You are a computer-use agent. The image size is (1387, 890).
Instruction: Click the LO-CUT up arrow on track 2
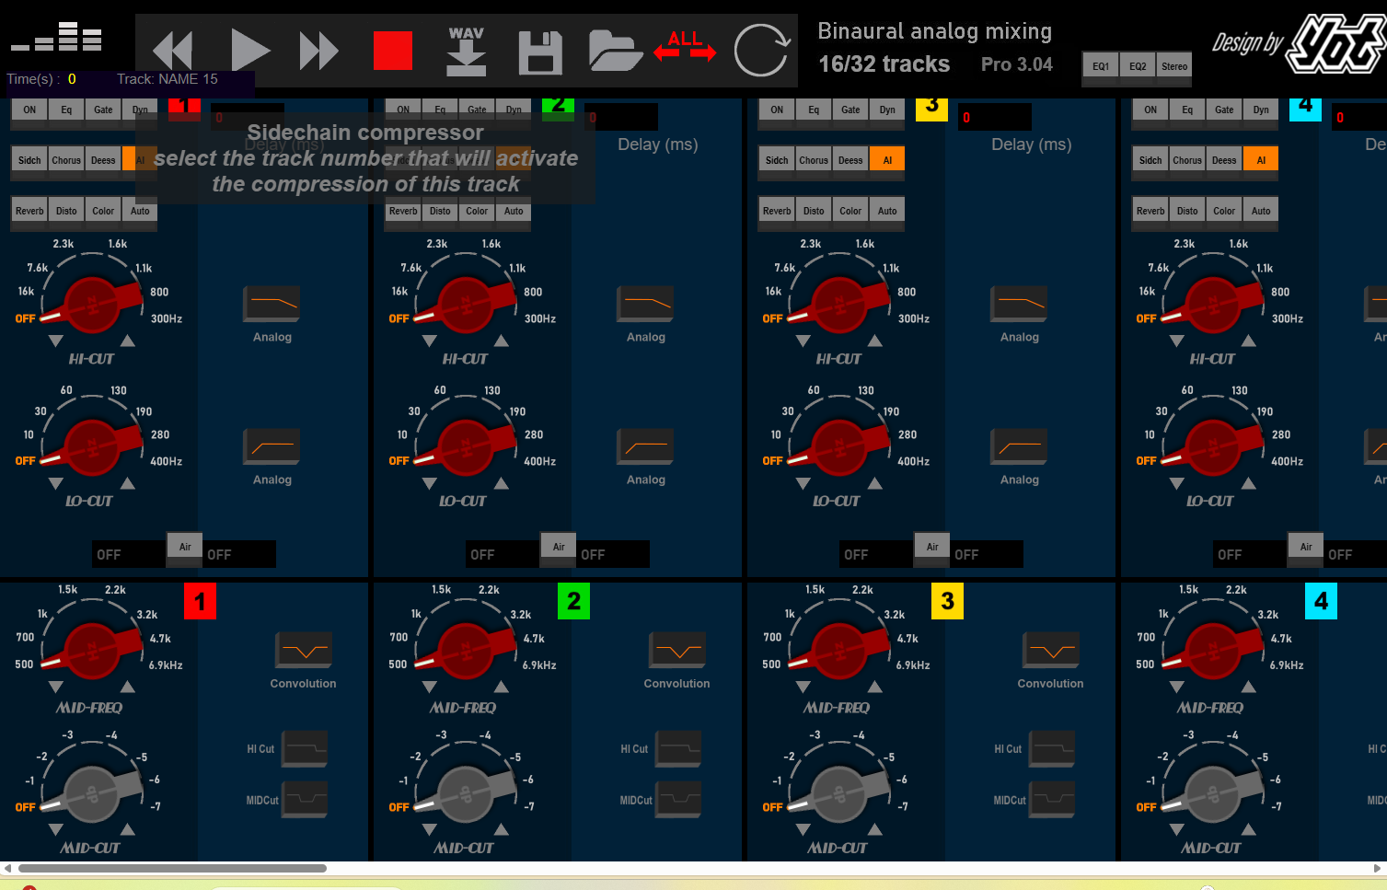502,483
